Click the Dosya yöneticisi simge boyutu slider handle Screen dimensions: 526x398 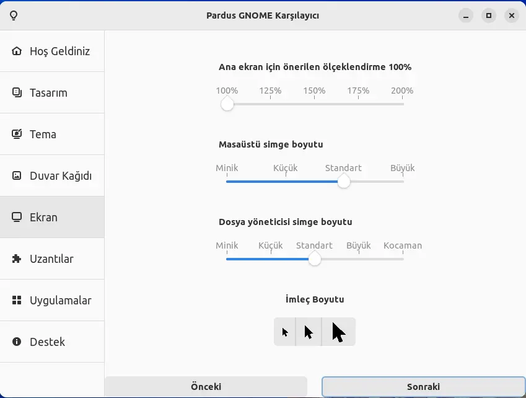coord(315,259)
